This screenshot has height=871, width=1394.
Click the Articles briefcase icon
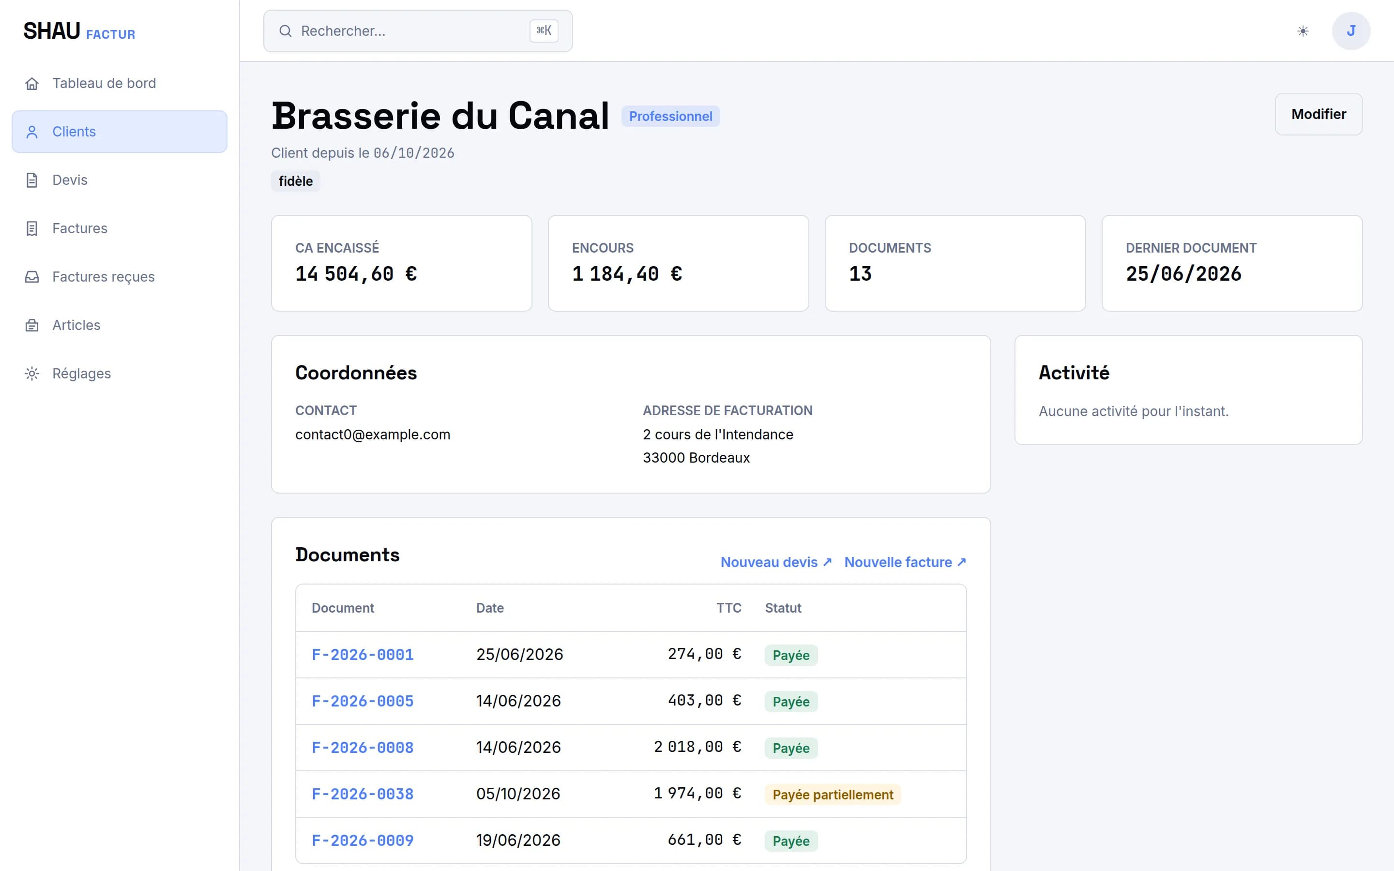32,326
